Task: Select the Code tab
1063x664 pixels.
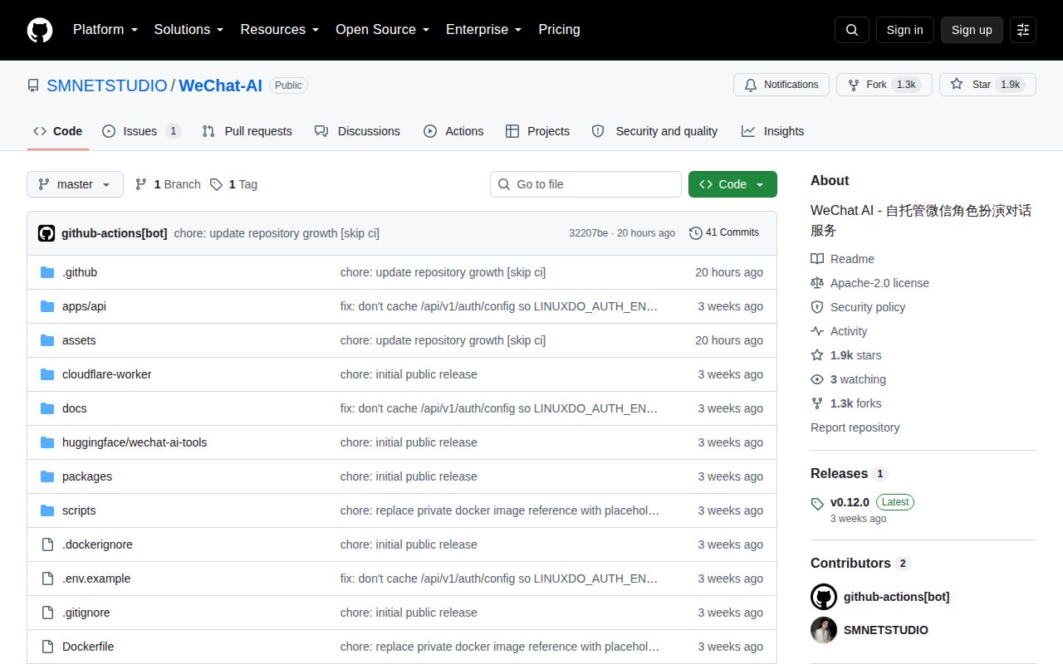Action: coord(58,131)
